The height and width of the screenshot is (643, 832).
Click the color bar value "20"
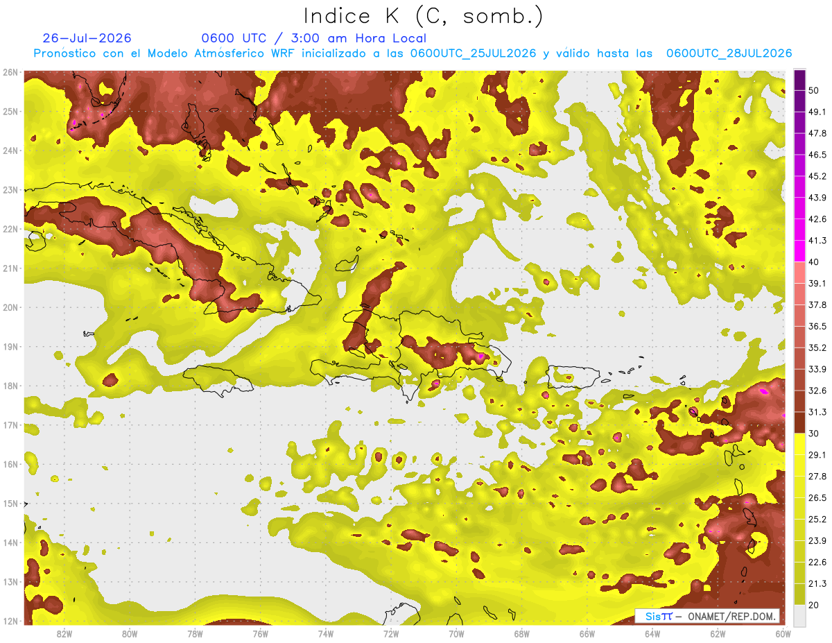pos(813,605)
